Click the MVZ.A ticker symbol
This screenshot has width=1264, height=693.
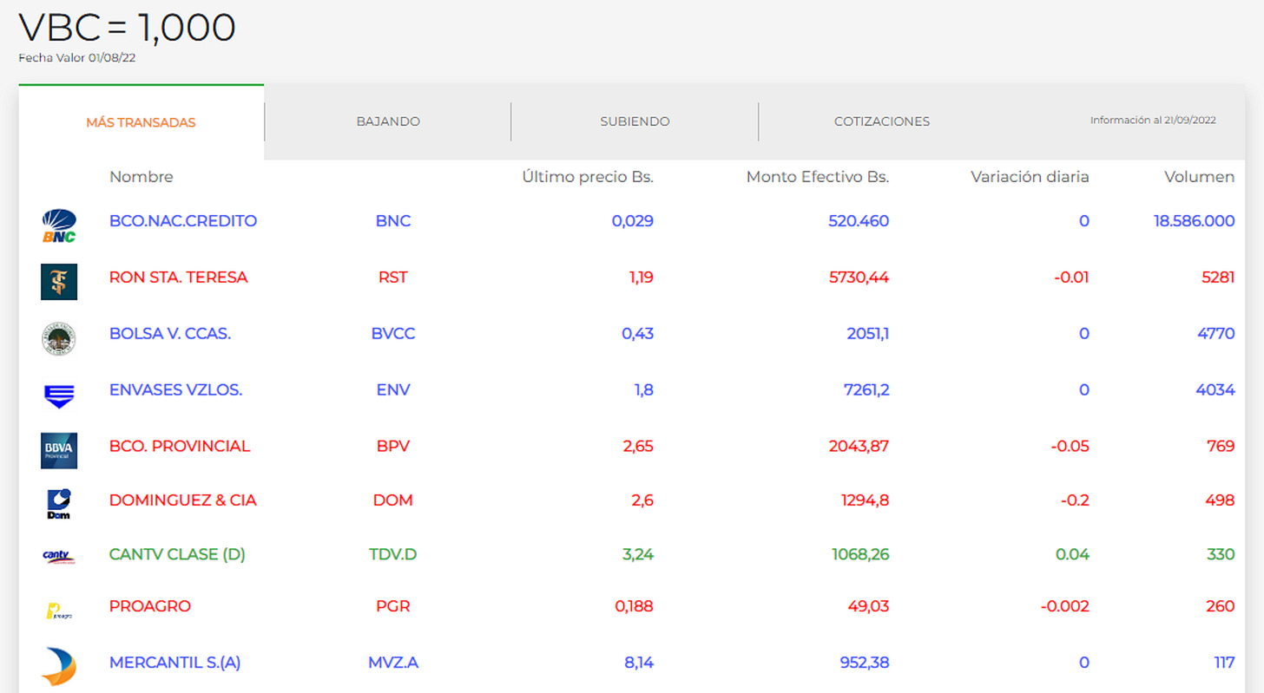393,663
